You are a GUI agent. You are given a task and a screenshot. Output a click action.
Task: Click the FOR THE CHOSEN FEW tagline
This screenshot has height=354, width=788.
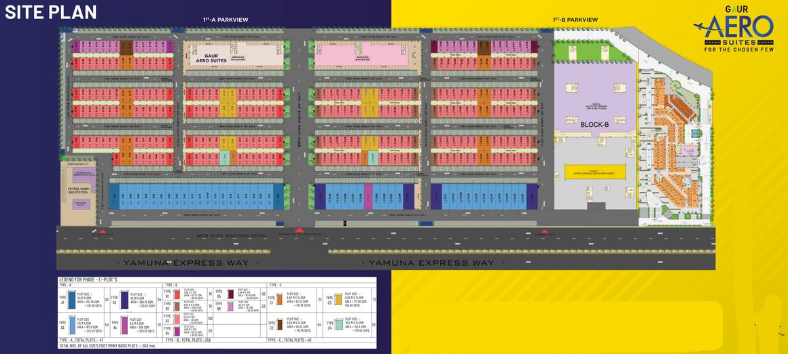pos(738,50)
